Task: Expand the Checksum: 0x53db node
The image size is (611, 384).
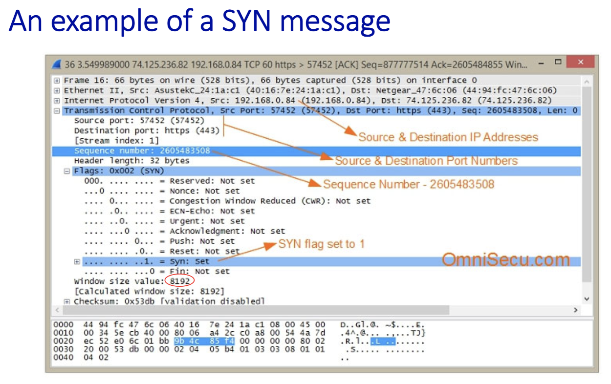Action: click(67, 301)
